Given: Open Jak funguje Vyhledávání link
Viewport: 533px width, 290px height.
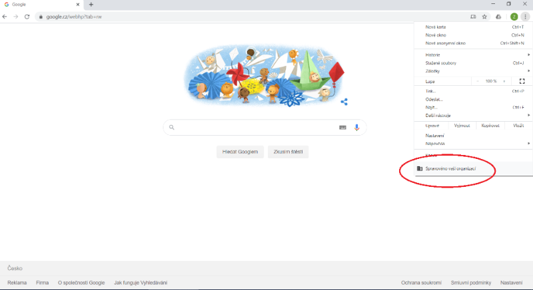Looking at the screenshot, I should tap(141, 283).
